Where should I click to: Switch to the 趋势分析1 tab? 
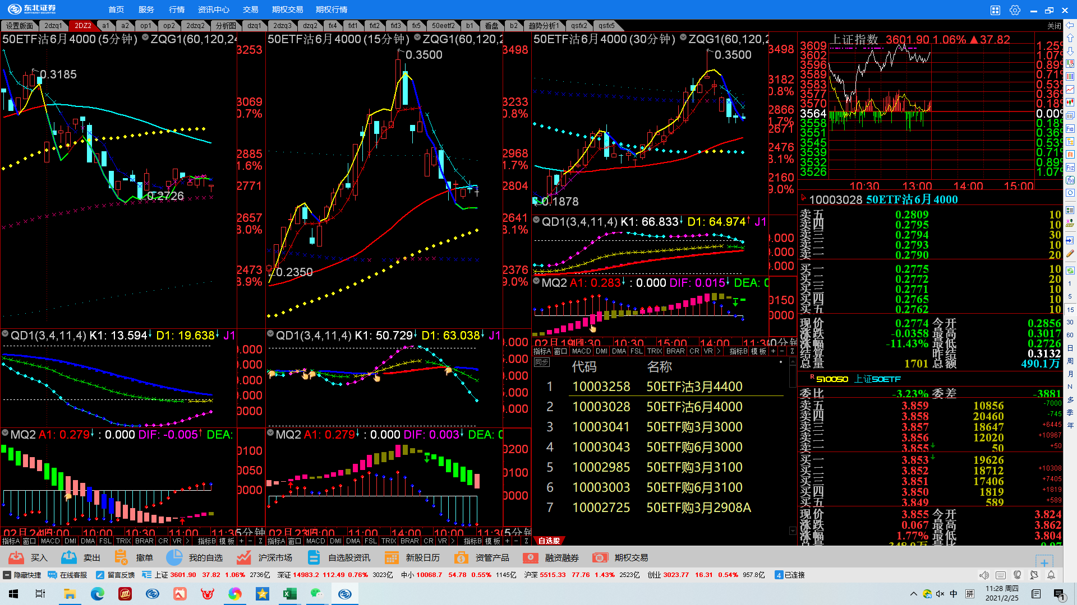click(543, 26)
